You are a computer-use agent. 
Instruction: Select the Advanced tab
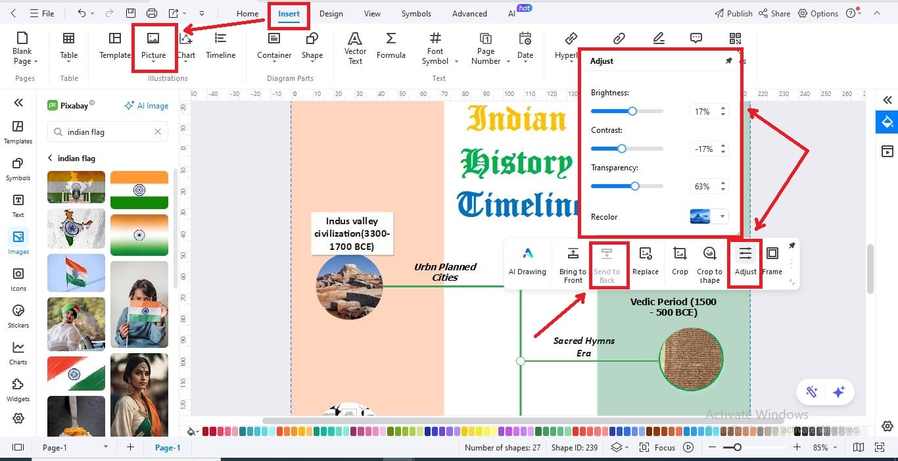pos(469,13)
